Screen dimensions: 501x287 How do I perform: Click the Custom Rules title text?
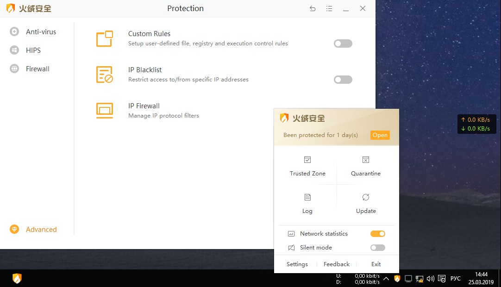click(149, 33)
